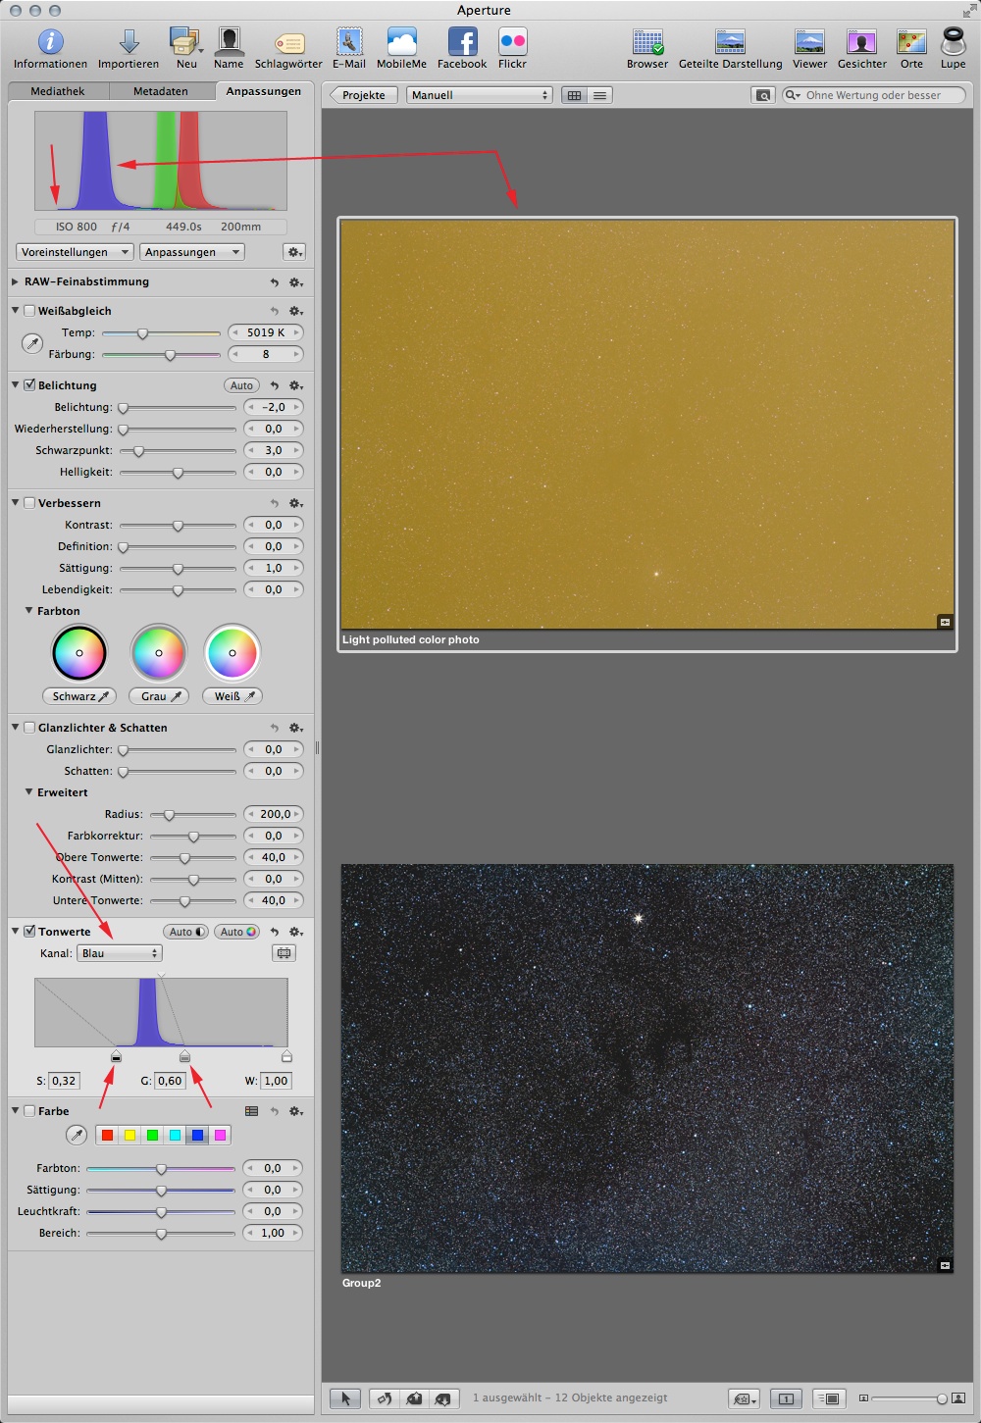Click the G gray level field
The height and width of the screenshot is (1423, 981).
coord(170,1081)
